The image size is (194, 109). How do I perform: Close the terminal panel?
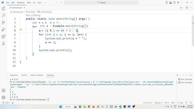pyautogui.click(x=191, y=75)
